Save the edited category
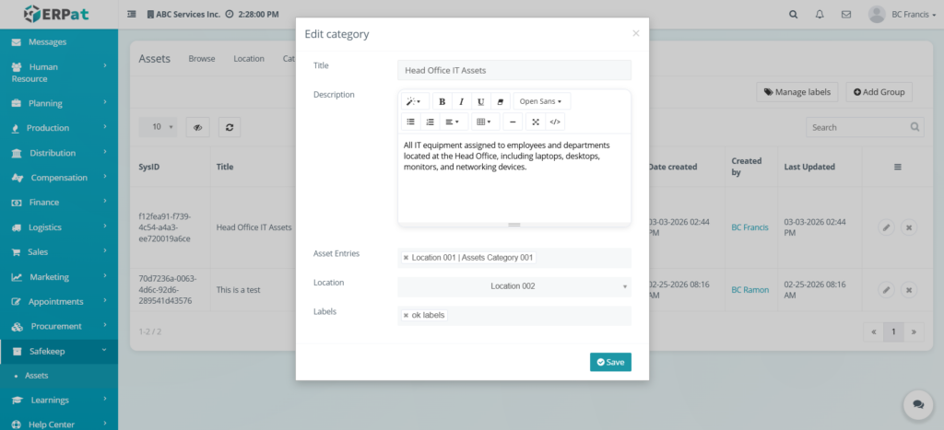Image resolution: width=944 pixels, height=430 pixels. click(x=610, y=362)
